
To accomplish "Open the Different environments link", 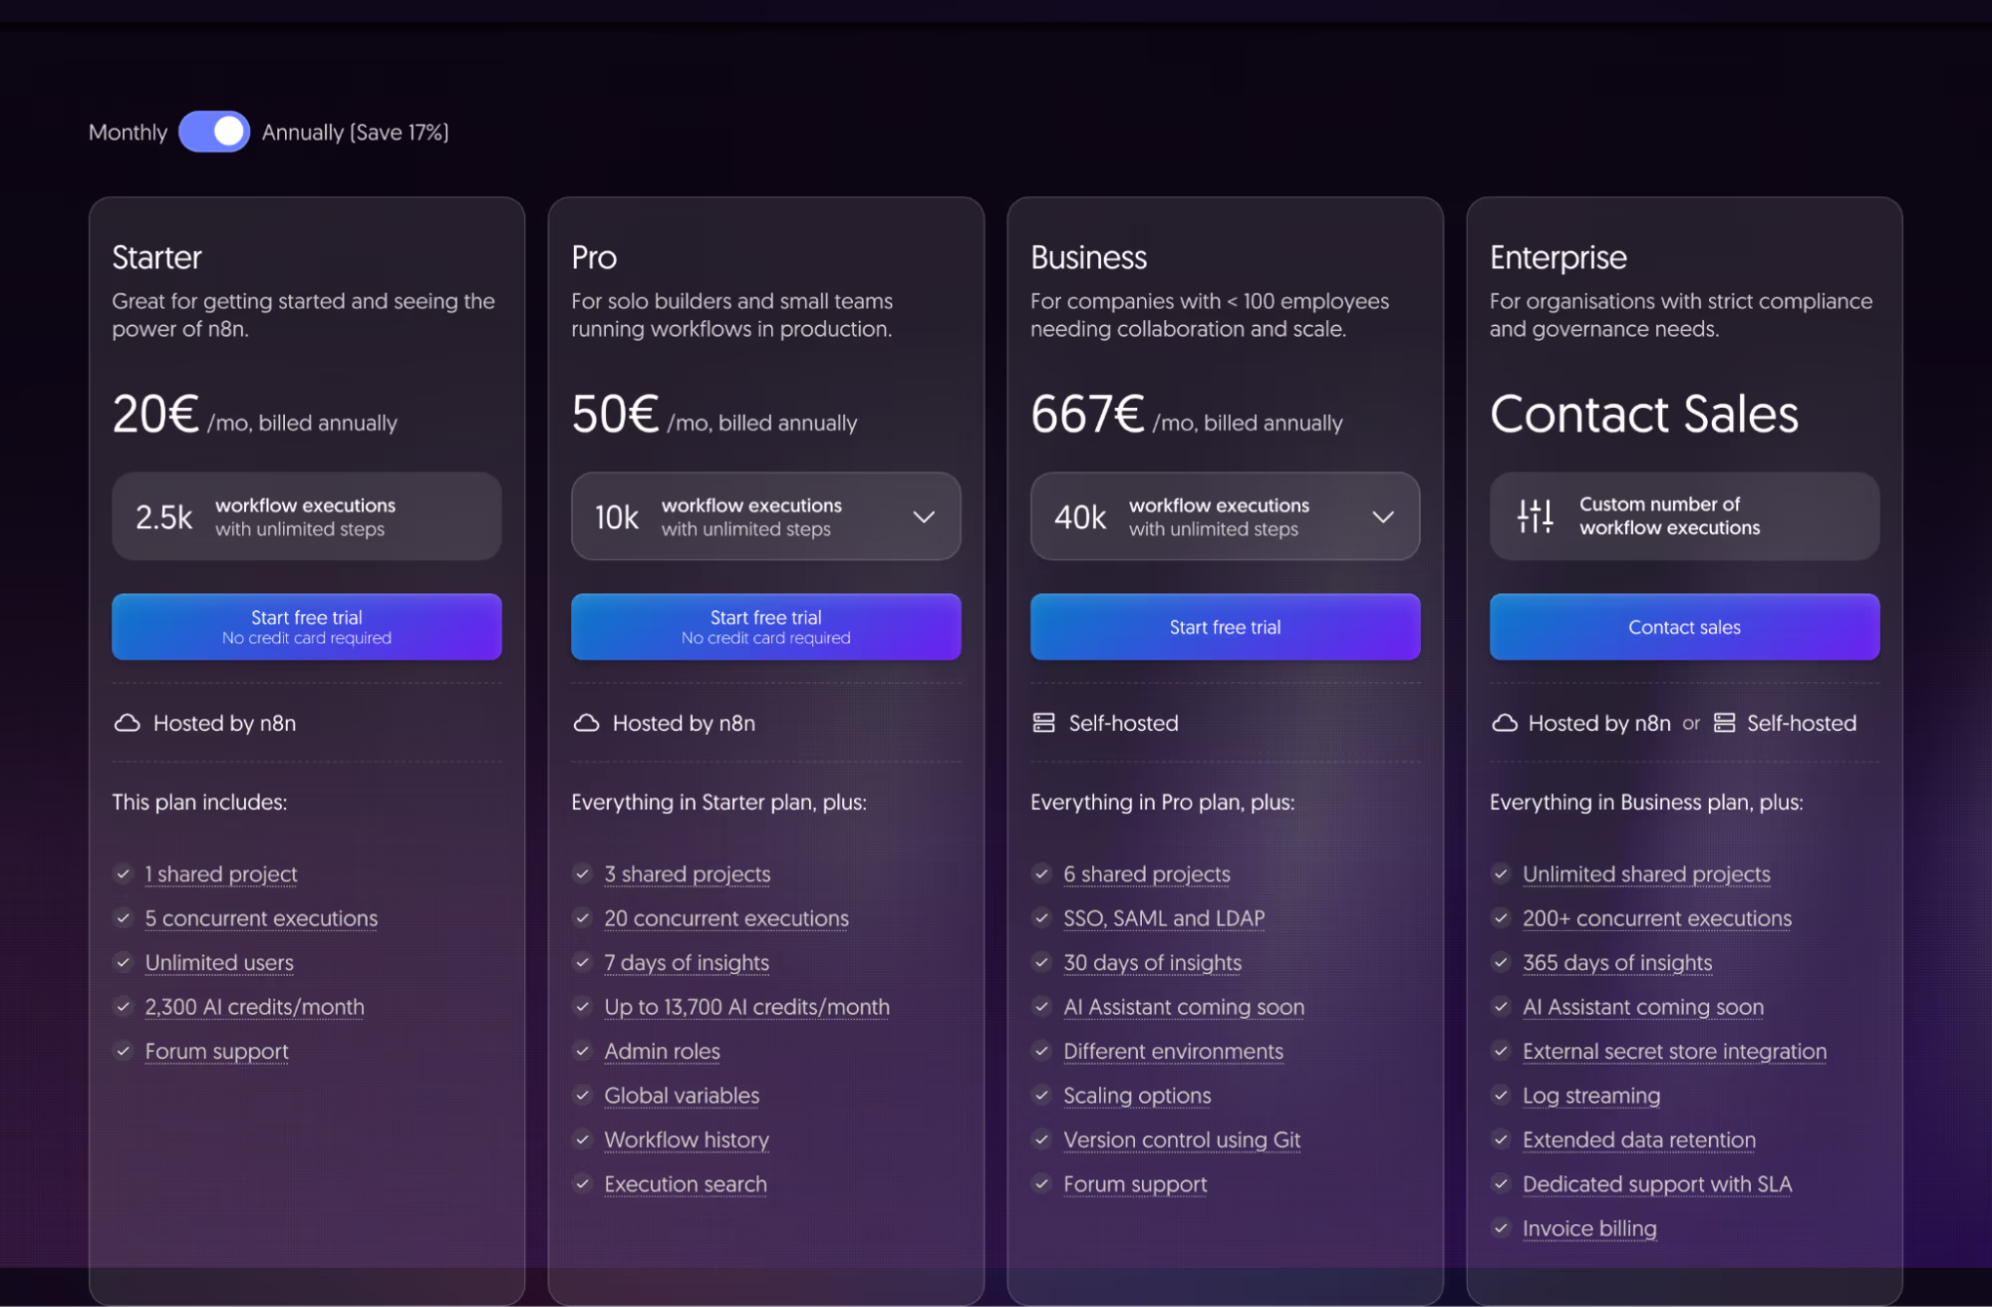I will pos(1173,1052).
